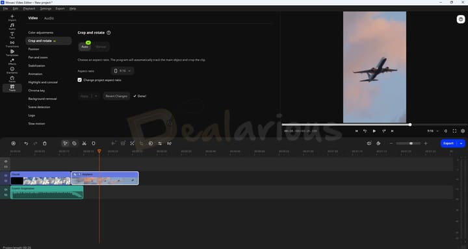The width and height of the screenshot is (468, 249).
Task: Select Background removal tool
Action: coord(42,99)
